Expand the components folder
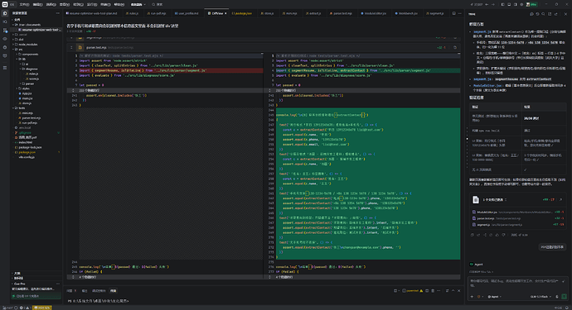Screen dimensions: 572x310 pyautogui.click(x=17, y=55)
